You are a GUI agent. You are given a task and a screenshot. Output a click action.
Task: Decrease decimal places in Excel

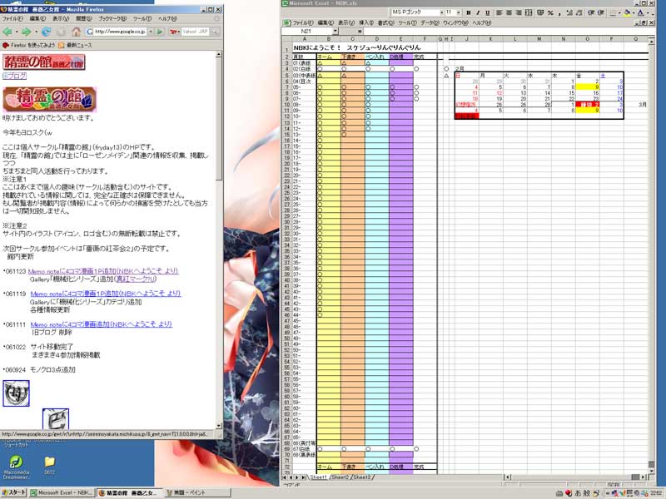(x=579, y=12)
